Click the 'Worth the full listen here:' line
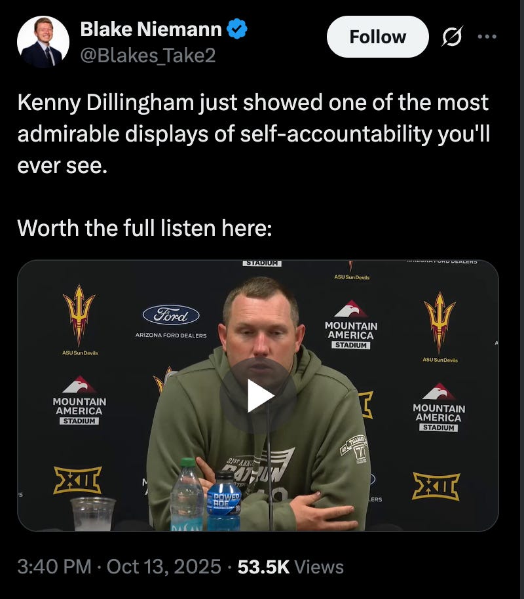Screen dimensions: 524x599 [144, 228]
